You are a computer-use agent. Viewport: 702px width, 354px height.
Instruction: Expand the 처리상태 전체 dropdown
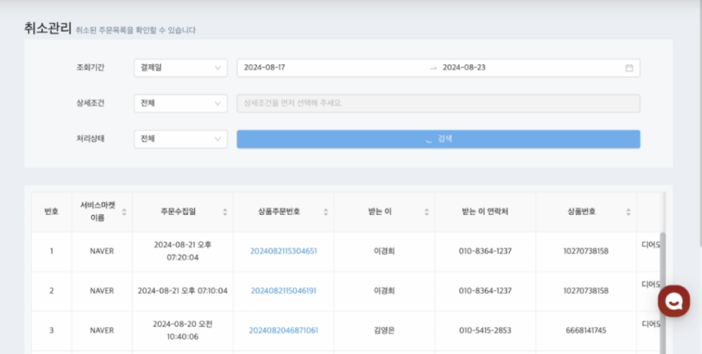(x=180, y=139)
